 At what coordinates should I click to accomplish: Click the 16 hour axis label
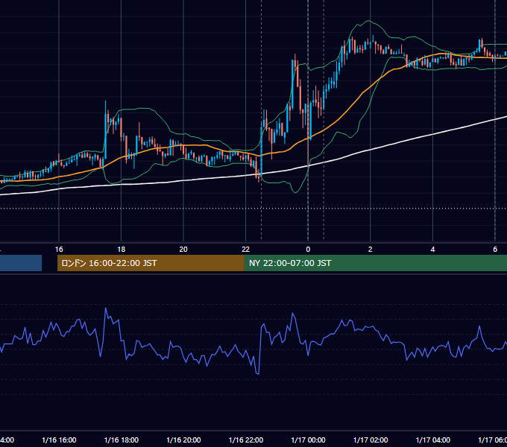click(59, 250)
